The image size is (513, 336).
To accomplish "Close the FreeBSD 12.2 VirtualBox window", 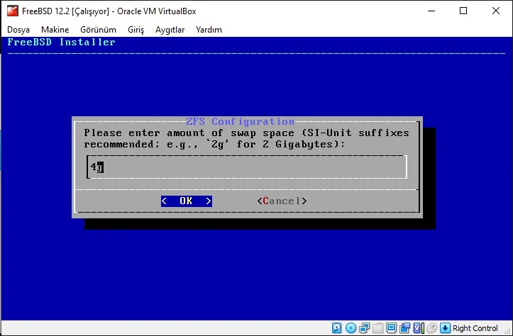I will point(496,11).
